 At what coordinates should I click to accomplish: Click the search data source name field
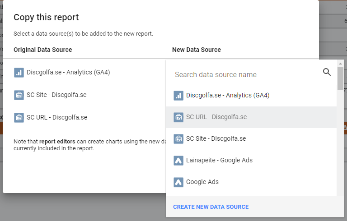(x=247, y=75)
